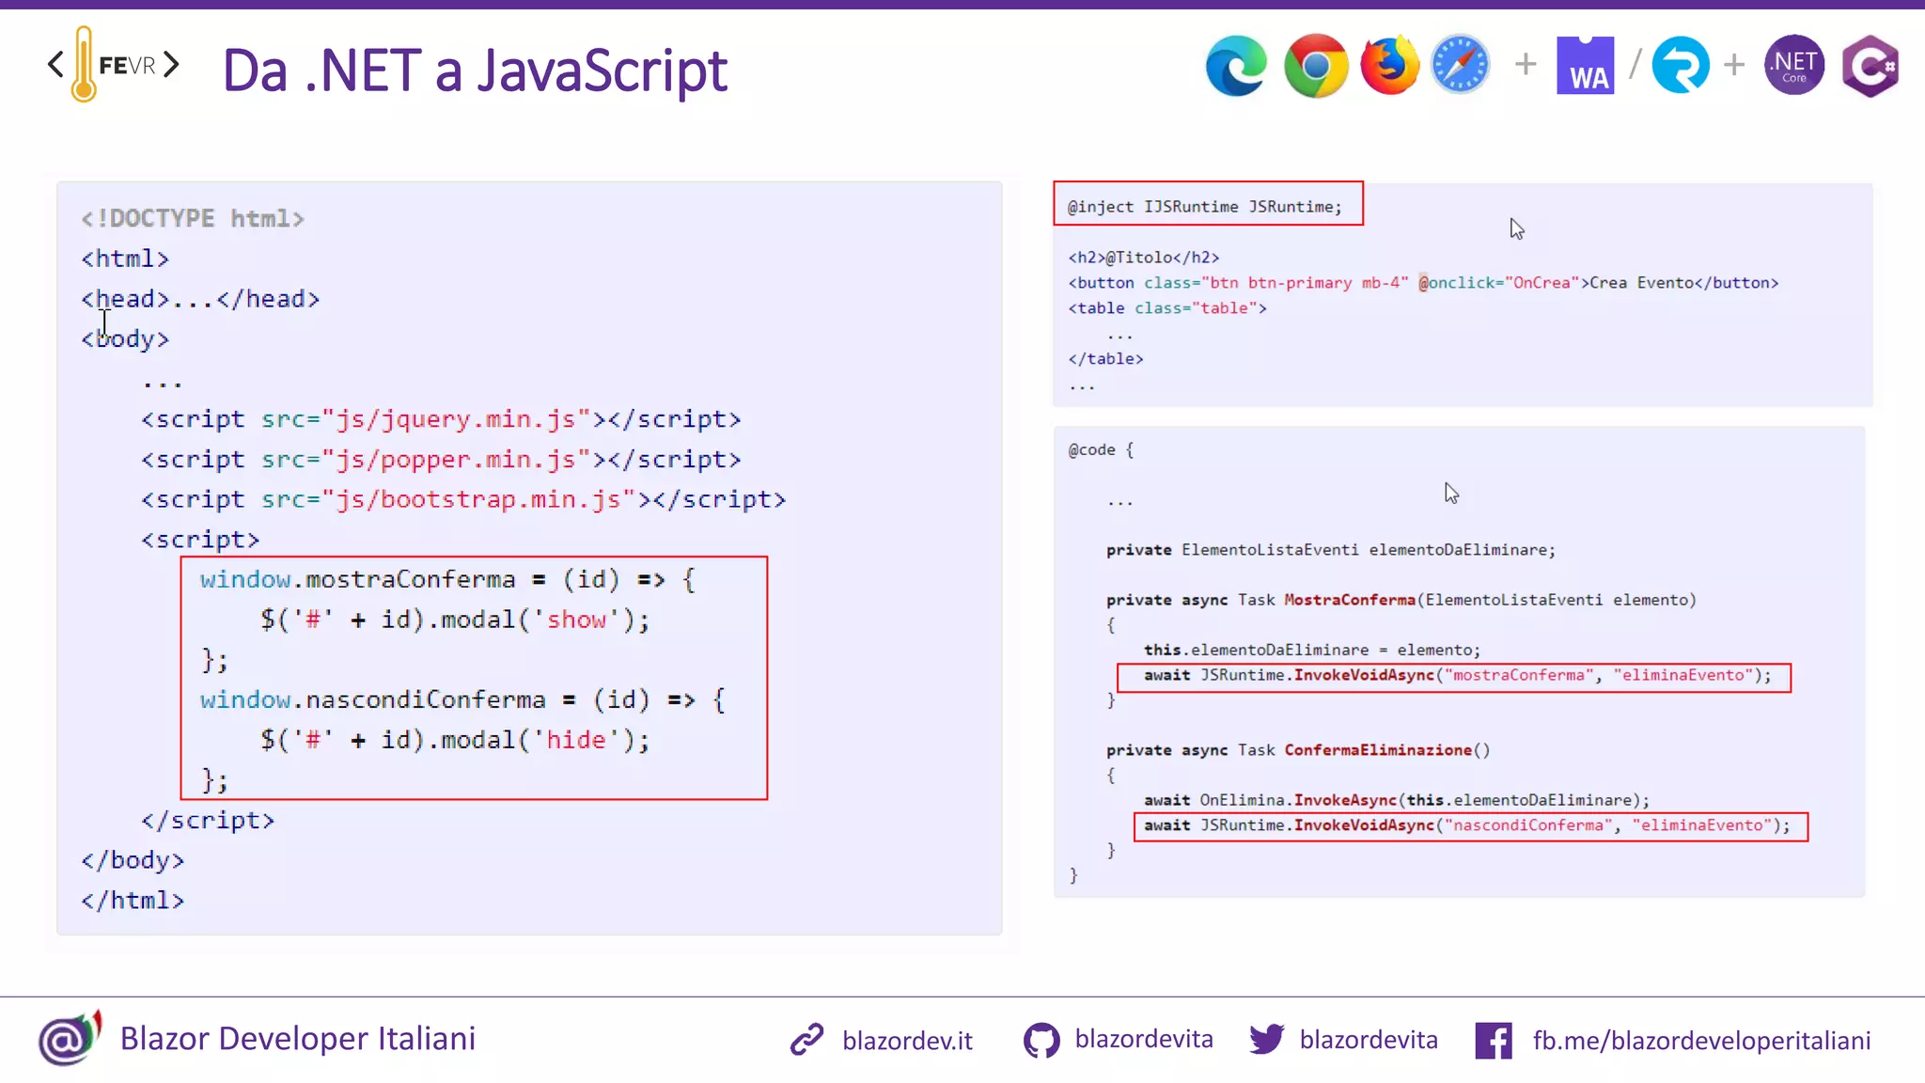
Task: Click the this.elementoDaEliminare = elemento line
Action: coord(1312,650)
